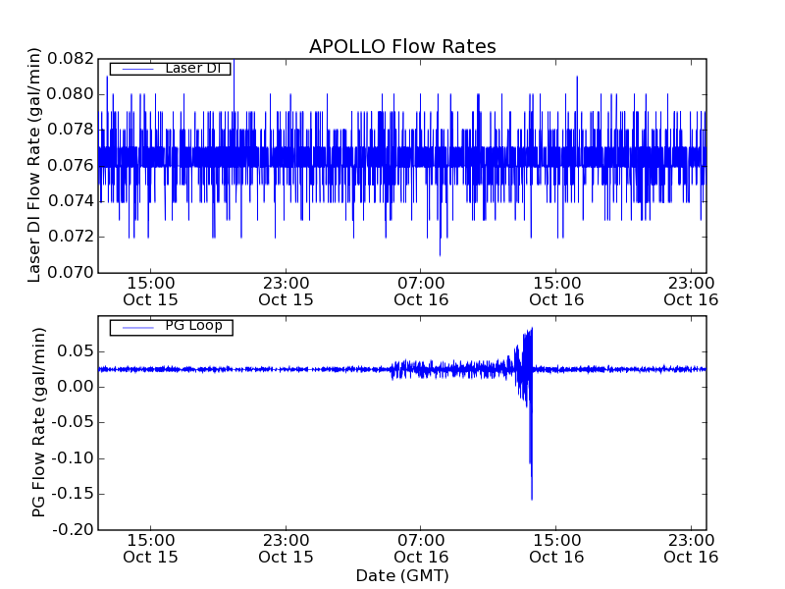Click the PG Loop spike bottom near -0.15
785x589 pixels.
(532, 499)
